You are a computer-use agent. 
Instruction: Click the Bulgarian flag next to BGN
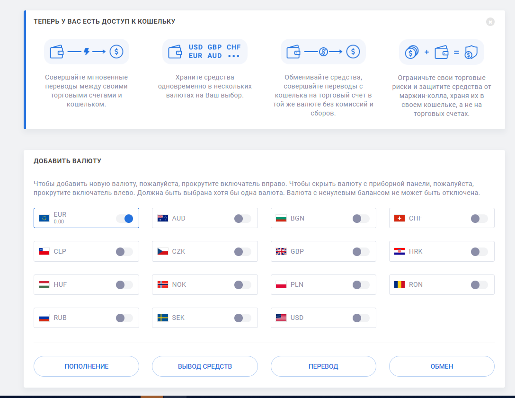click(281, 218)
